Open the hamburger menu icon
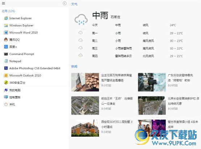201x149 pixels. click(x=4, y=3)
